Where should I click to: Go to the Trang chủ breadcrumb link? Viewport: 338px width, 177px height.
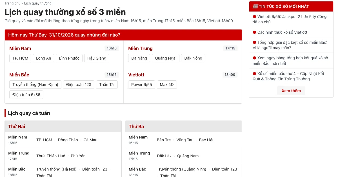12,3
